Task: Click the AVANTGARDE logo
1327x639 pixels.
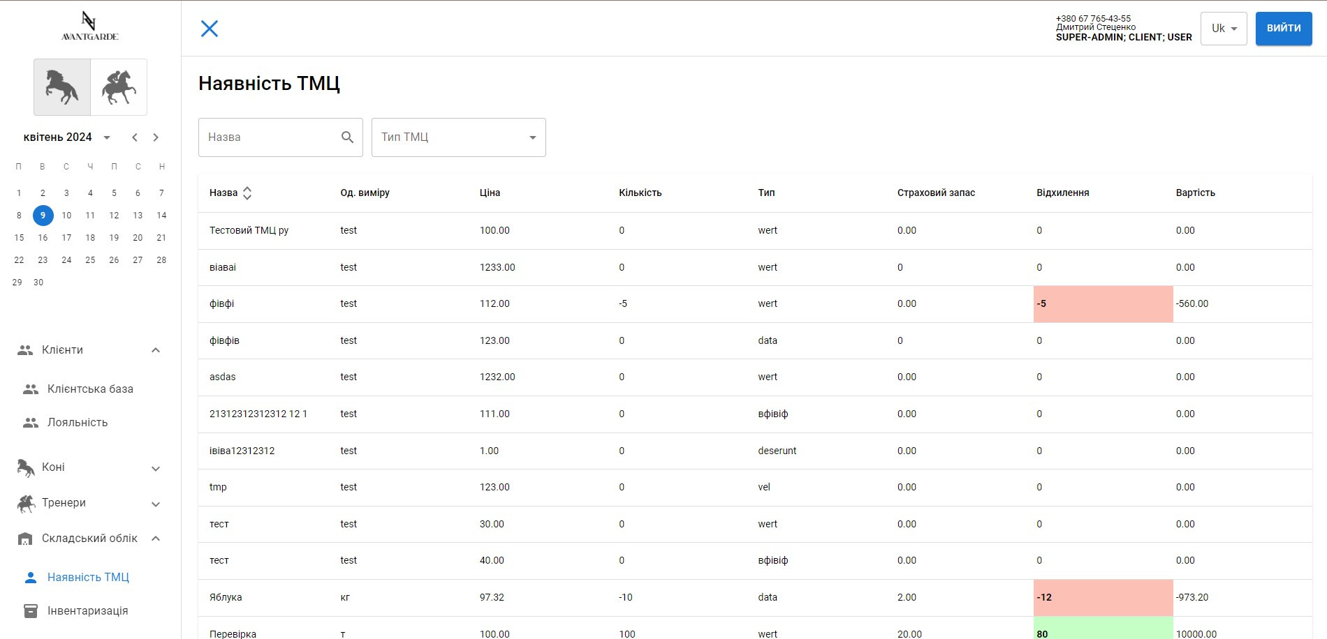Action: [x=90, y=27]
